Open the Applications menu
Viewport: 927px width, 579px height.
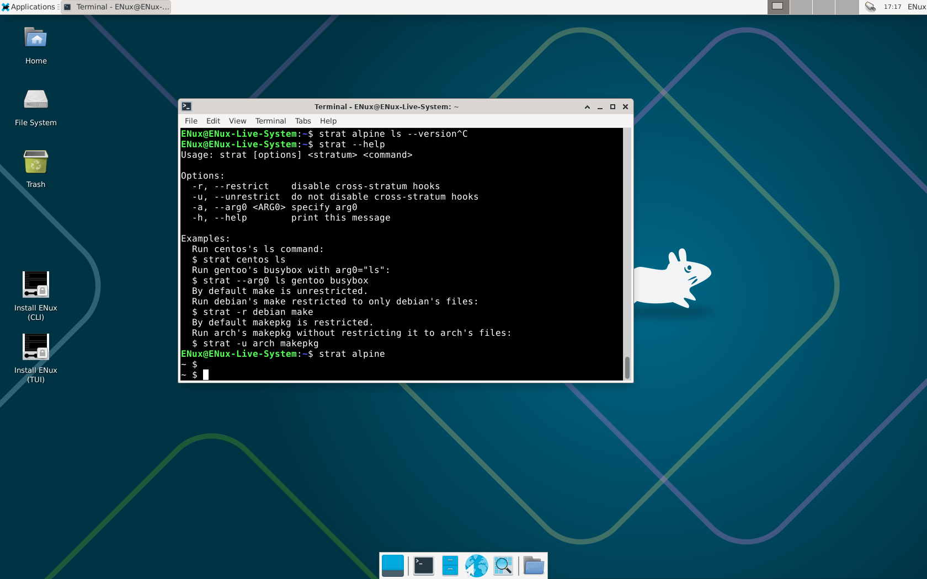click(29, 7)
